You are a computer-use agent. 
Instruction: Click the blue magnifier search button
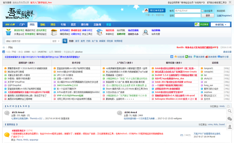pos(65,41)
